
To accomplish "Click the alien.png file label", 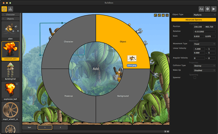I will pyautogui.click(x=132, y=66).
